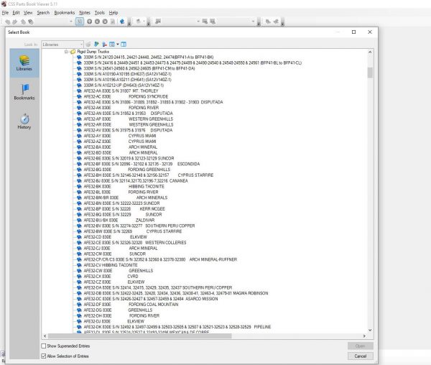Select the Bookmarks flag sidebar icon
The image size is (431, 365).
click(x=24, y=92)
